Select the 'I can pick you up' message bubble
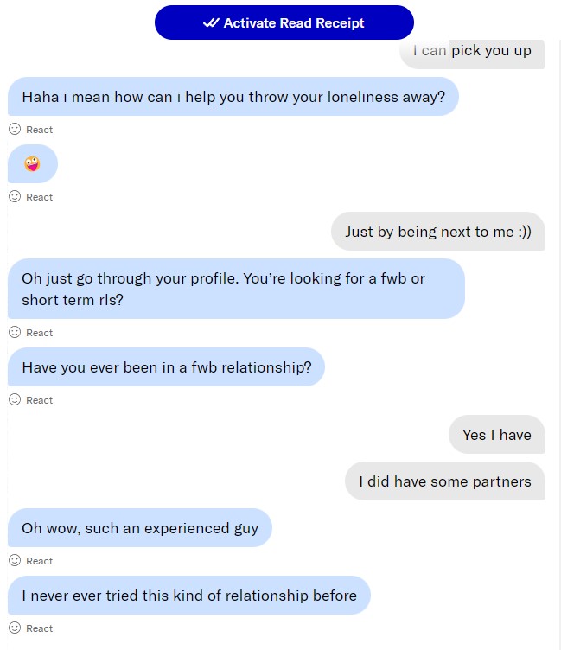561x650 pixels. click(472, 50)
